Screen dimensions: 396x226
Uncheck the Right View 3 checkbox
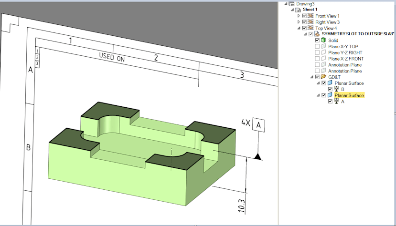(x=304, y=22)
